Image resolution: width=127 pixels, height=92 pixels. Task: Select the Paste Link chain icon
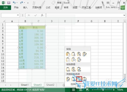[x=73, y=79]
